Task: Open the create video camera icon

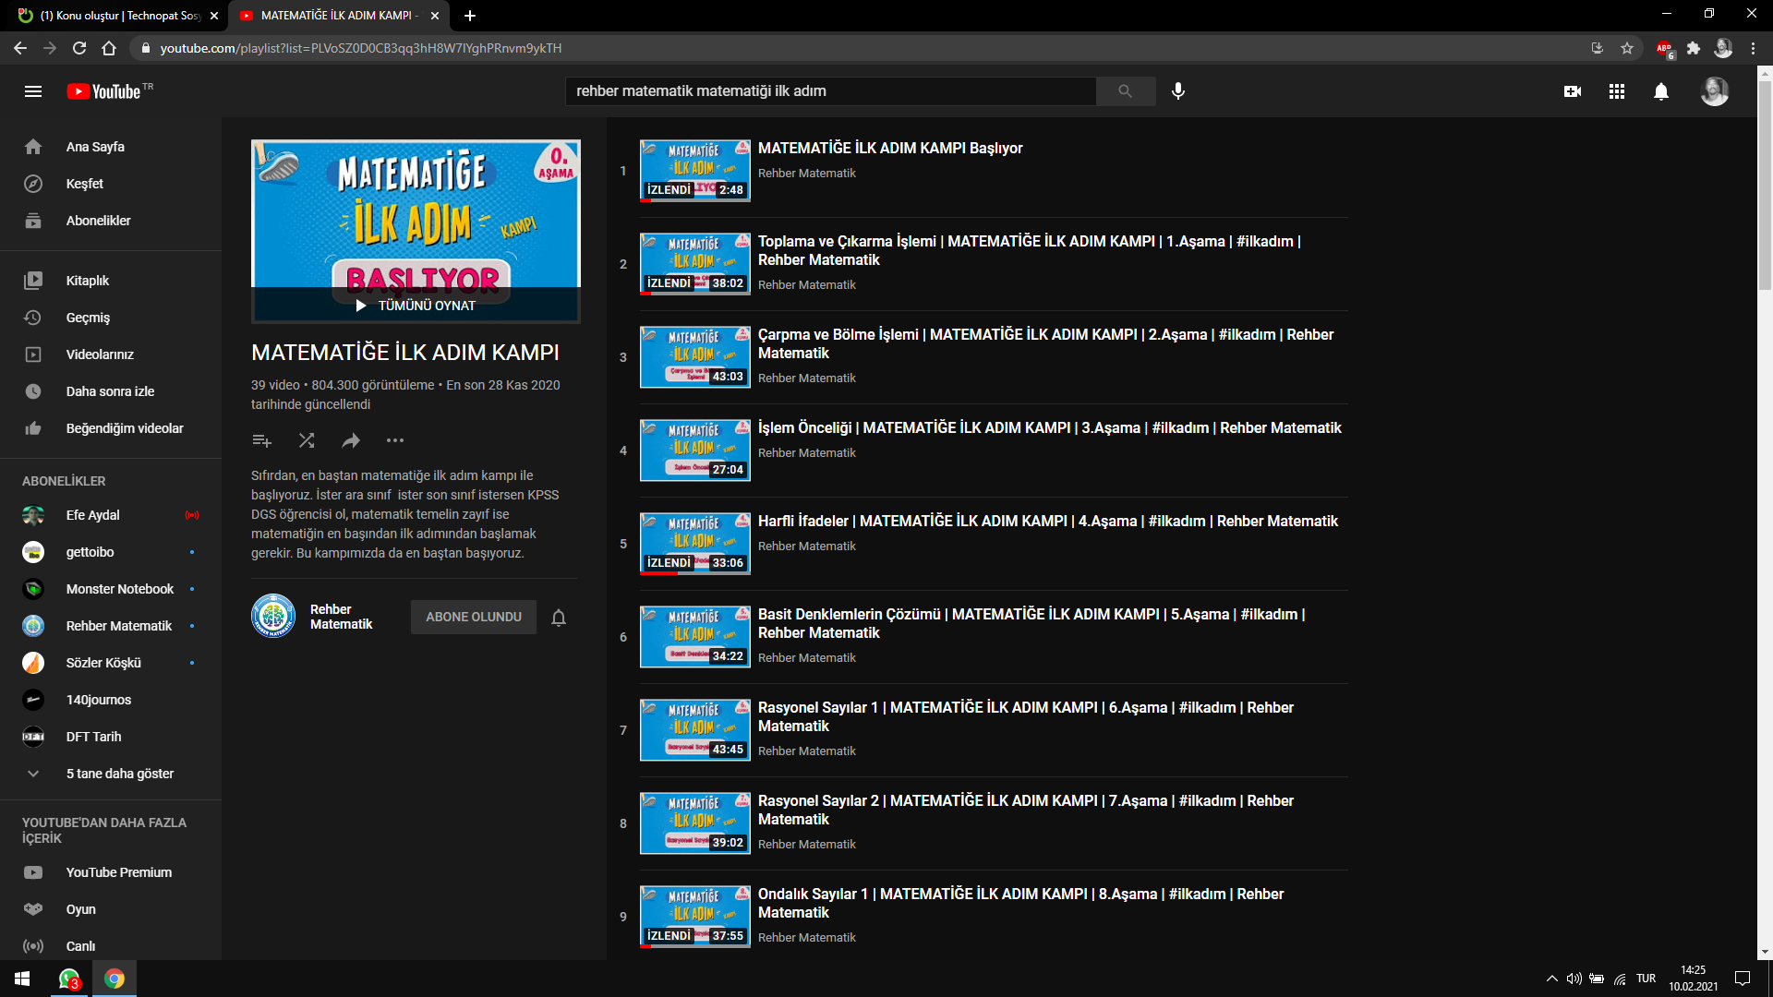Action: [1573, 91]
